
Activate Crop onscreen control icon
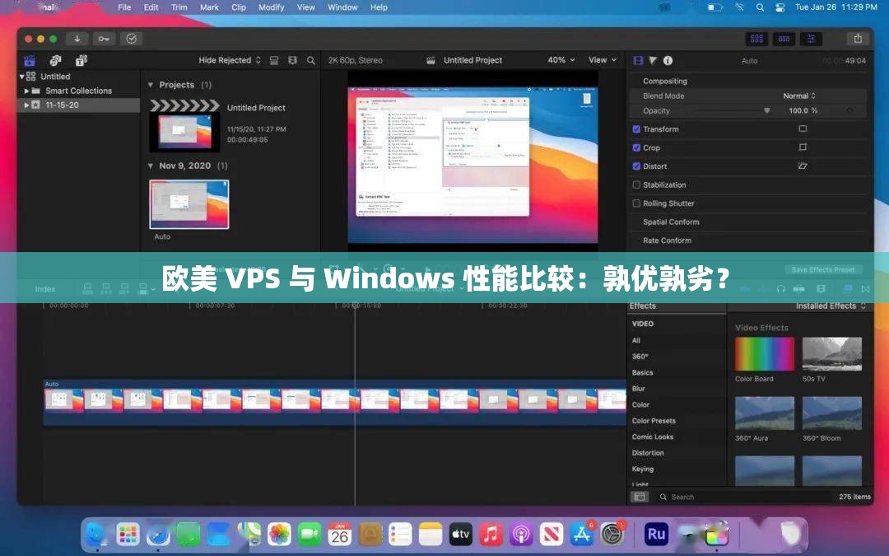point(803,147)
